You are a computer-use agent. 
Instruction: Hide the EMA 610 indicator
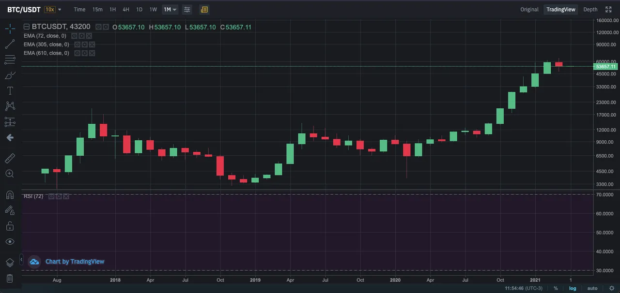pos(77,53)
